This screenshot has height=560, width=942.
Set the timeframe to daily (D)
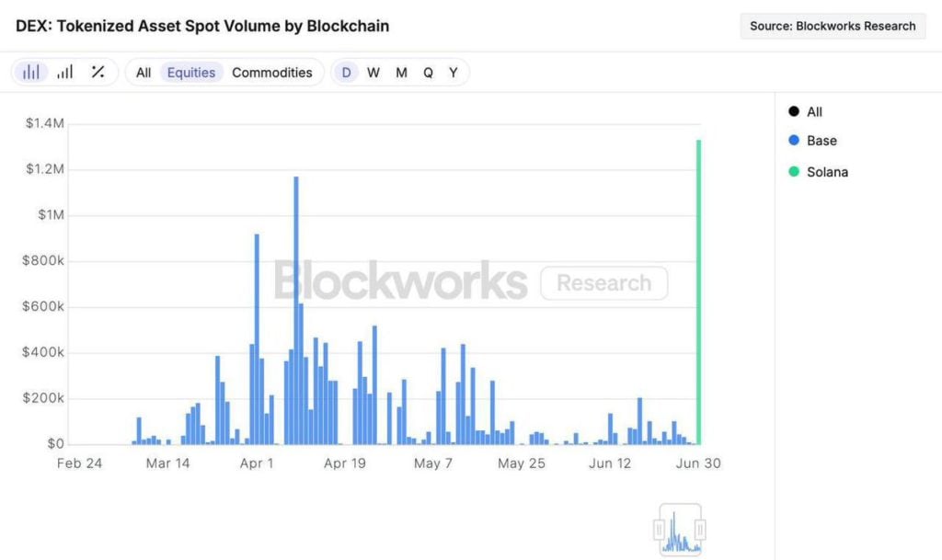pos(346,73)
